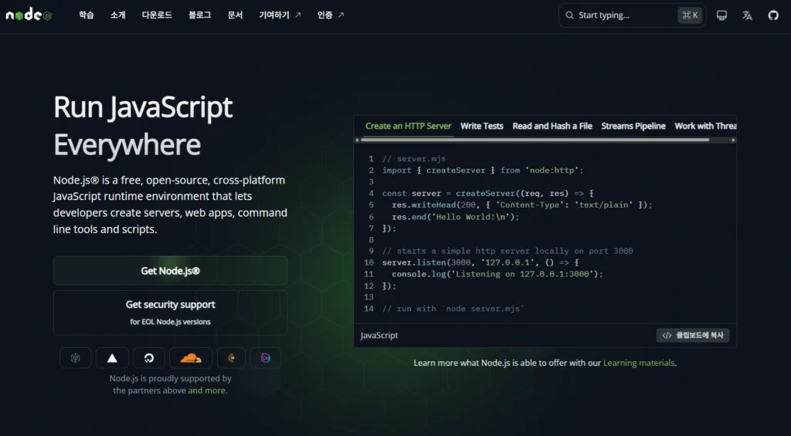
Task: Open the 학습 menu item
Action: coord(87,15)
